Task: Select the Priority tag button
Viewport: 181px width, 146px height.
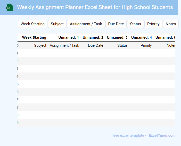Action: click(153, 24)
